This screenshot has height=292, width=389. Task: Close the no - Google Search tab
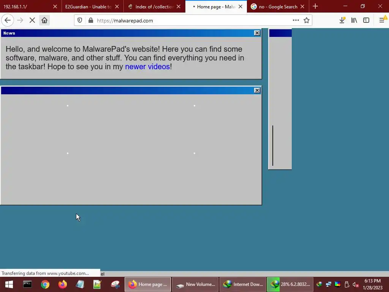(x=302, y=7)
